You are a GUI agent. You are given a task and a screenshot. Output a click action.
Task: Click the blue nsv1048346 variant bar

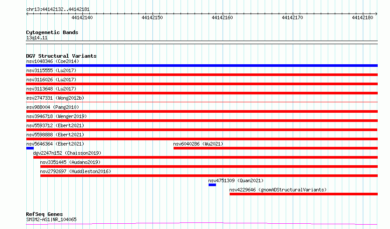click(x=202, y=66)
